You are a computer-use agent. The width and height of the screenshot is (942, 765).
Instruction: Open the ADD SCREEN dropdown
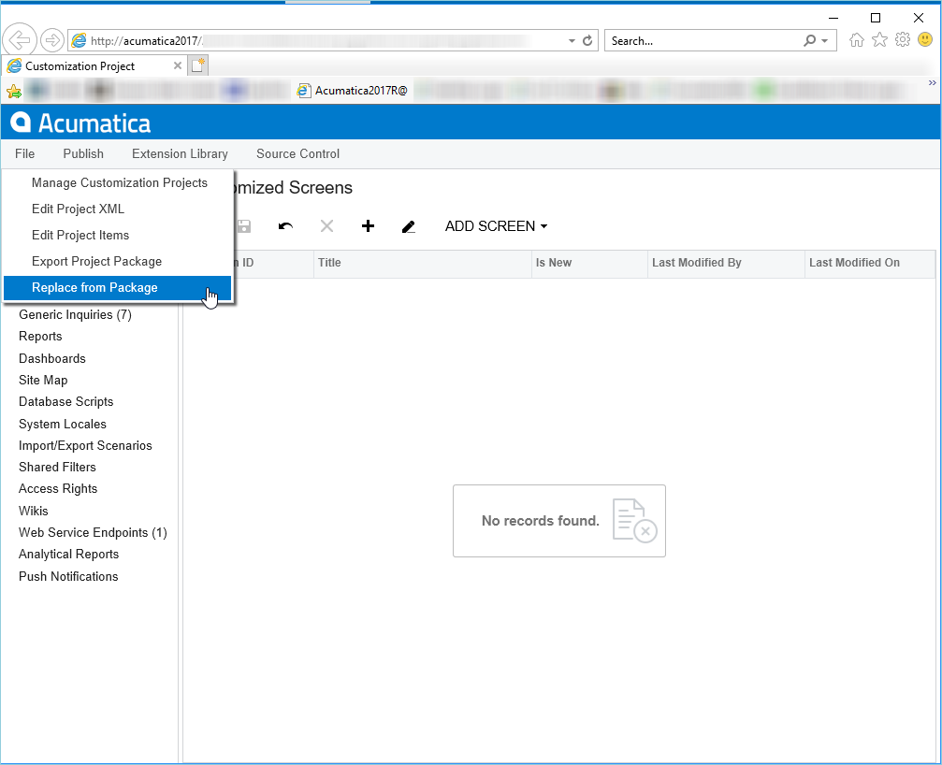click(496, 226)
